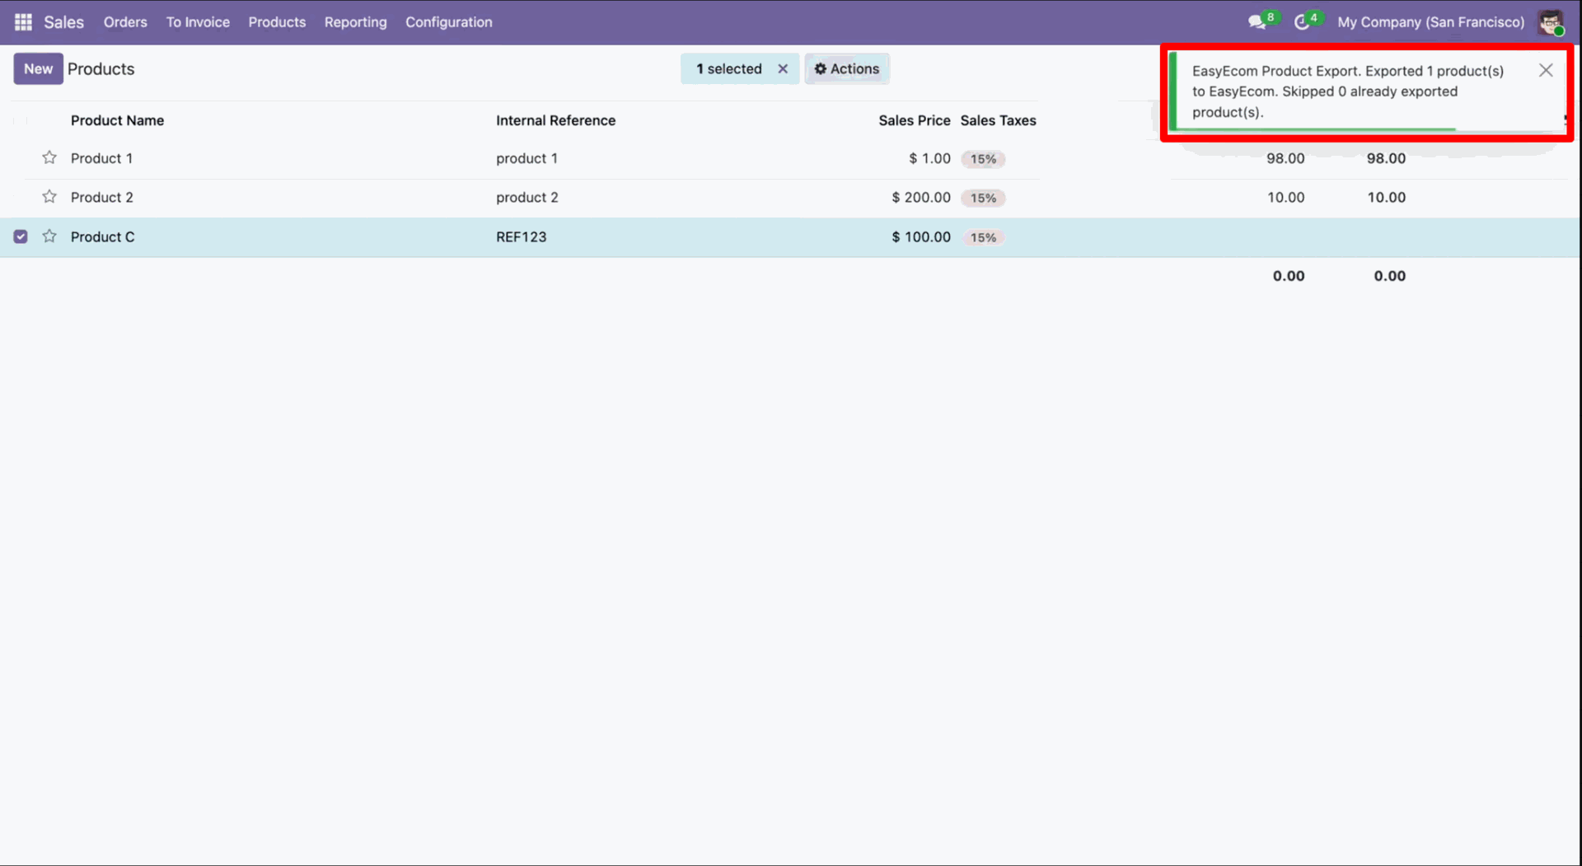Open the Configuration menu
The height and width of the screenshot is (866, 1582).
pyautogui.click(x=448, y=22)
